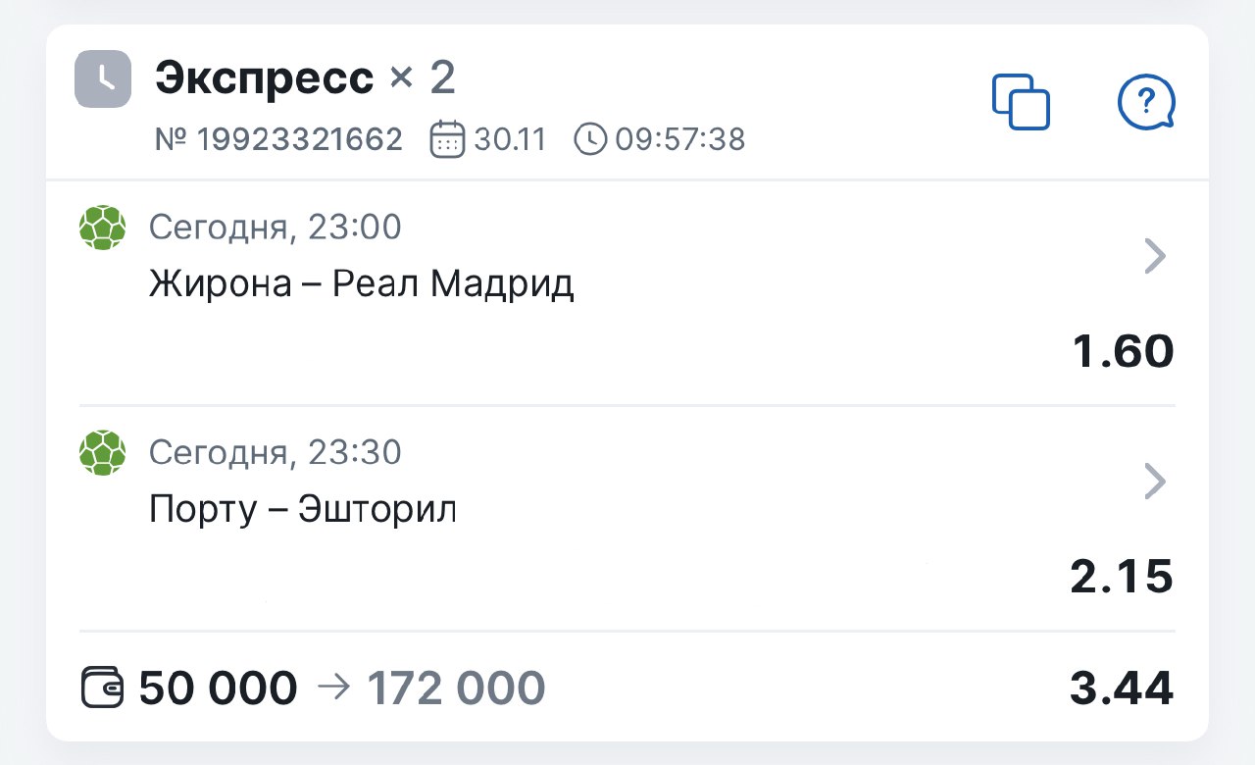Click the 172 000 potential payout

tap(456, 688)
